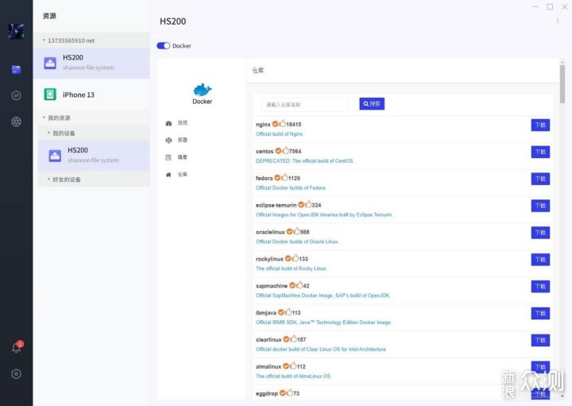The height and width of the screenshot is (406, 572).
Task: Download the rockylinux image
Action: pyautogui.click(x=540, y=260)
